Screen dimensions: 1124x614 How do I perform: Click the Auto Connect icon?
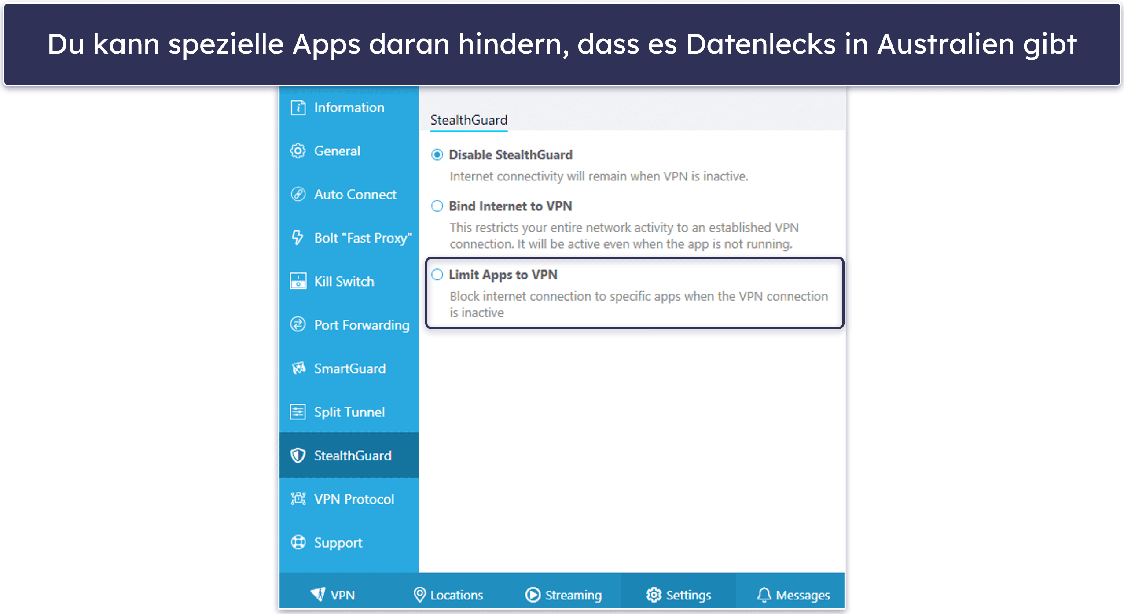coord(298,194)
